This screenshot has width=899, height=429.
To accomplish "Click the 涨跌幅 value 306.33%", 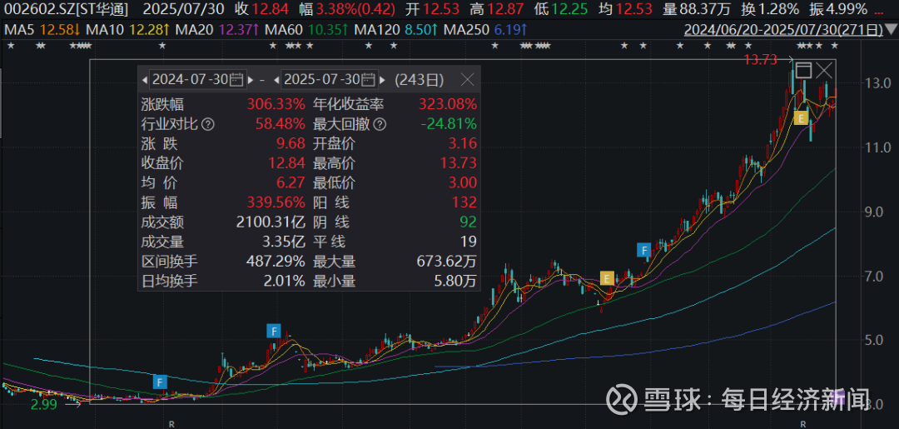I will click(276, 104).
